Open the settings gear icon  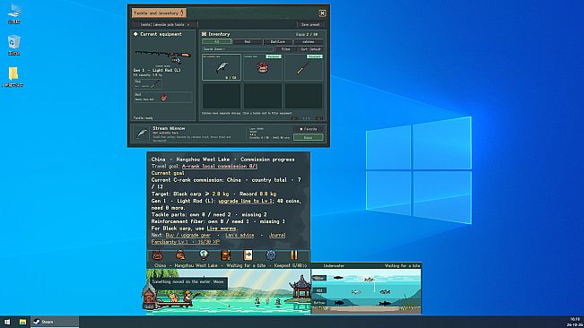[x=271, y=255]
